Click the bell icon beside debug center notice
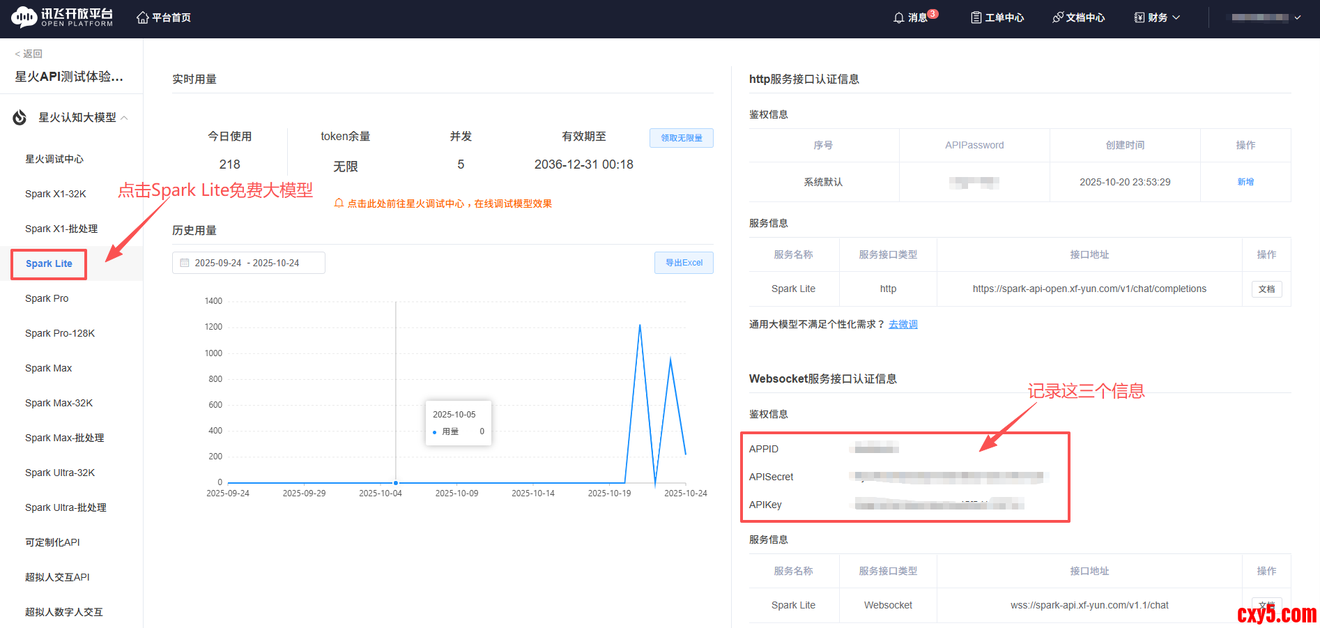The height and width of the screenshot is (628, 1320). click(x=339, y=204)
